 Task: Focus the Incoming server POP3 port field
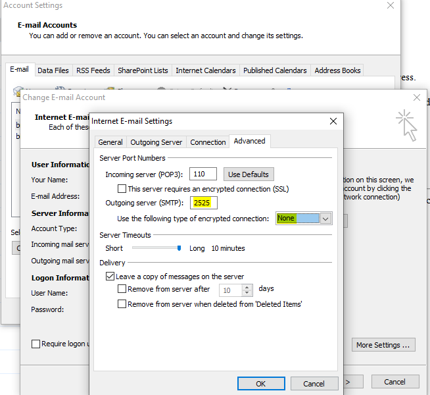point(204,174)
